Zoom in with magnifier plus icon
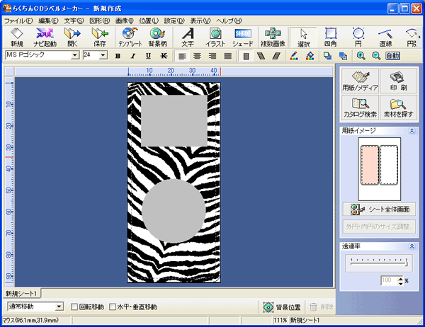Screen dimensions: 425x327 (361, 56)
